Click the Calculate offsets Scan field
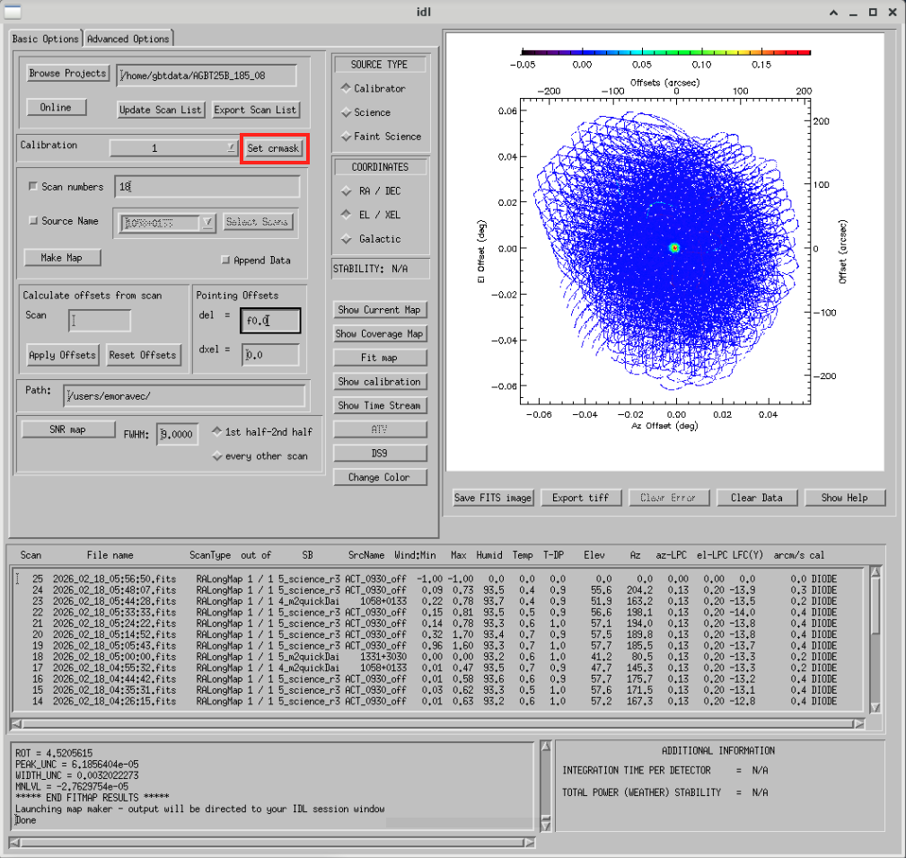The image size is (906, 858). click(x=100, y=321)
